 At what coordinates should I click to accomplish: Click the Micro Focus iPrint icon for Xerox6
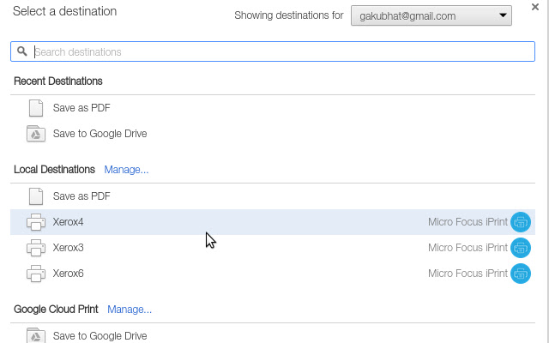521,274
